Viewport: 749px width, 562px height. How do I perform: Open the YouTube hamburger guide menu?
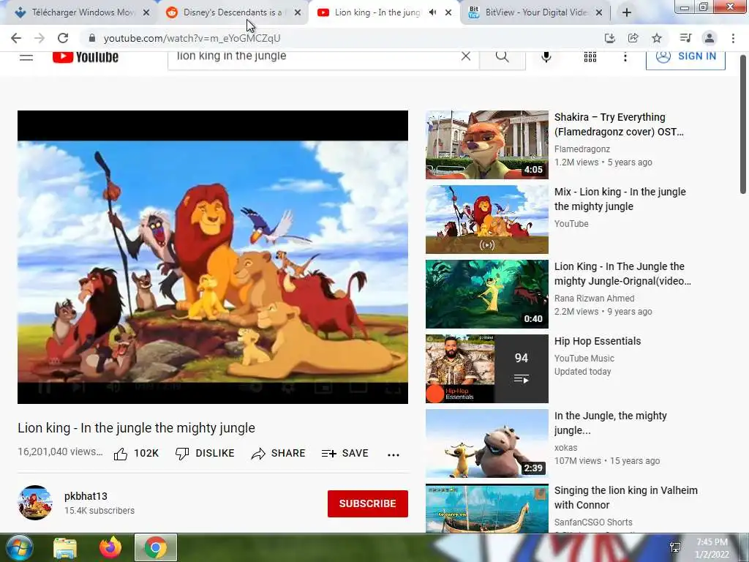(x=26, y=57)
